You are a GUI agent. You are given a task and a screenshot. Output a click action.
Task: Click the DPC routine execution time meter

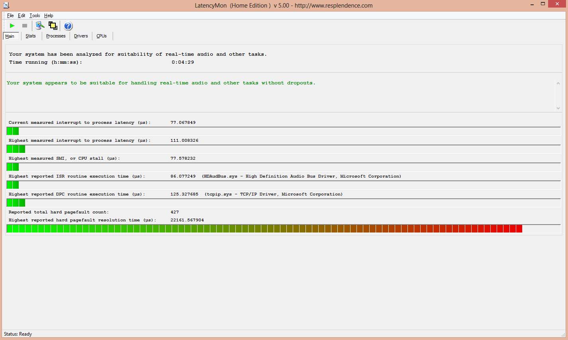pos(284,203)
